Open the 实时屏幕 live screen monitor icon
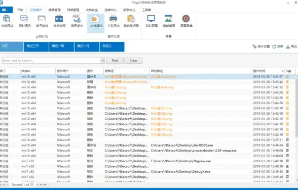Image resolution: width=298 pixels, height=190 pixels. click(152, 21)
